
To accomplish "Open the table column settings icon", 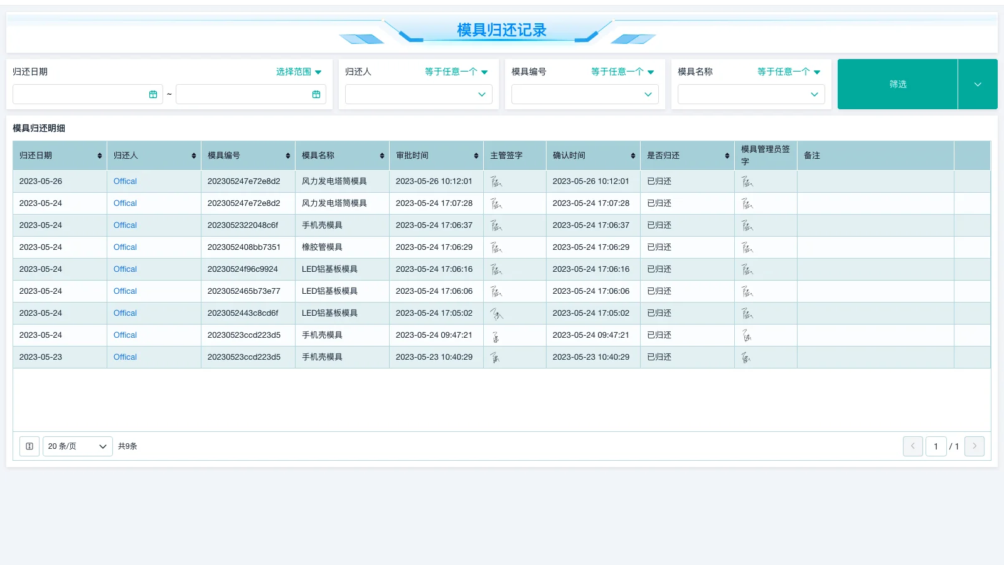I will (x=29, y=446).
